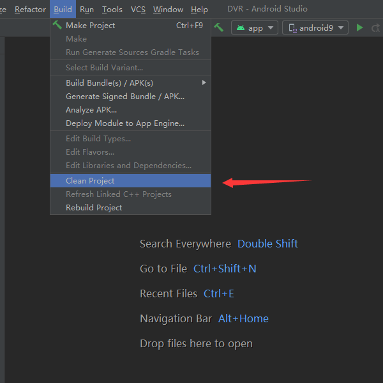Choose Deploy Module to App Engine...
The image size is (383, 383).
(x=130, y=123)
